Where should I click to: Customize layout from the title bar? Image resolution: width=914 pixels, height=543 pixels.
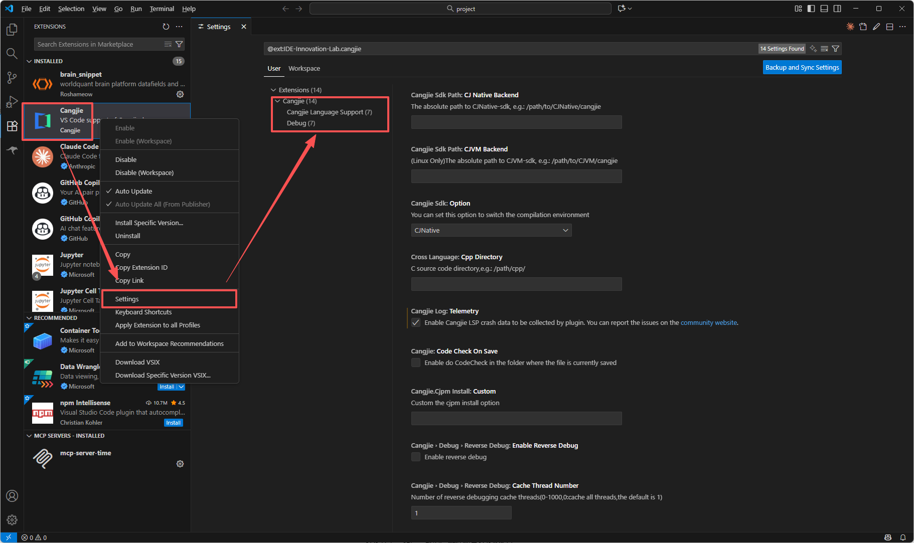tap(798, 9)
